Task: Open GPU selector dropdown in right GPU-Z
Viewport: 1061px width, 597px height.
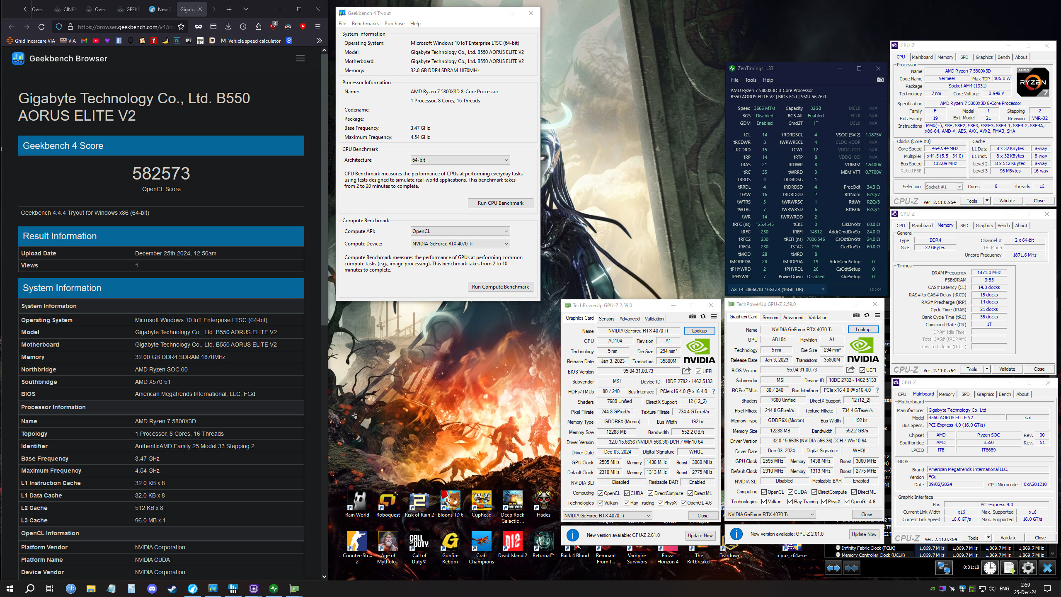Action: pos(771,514)
